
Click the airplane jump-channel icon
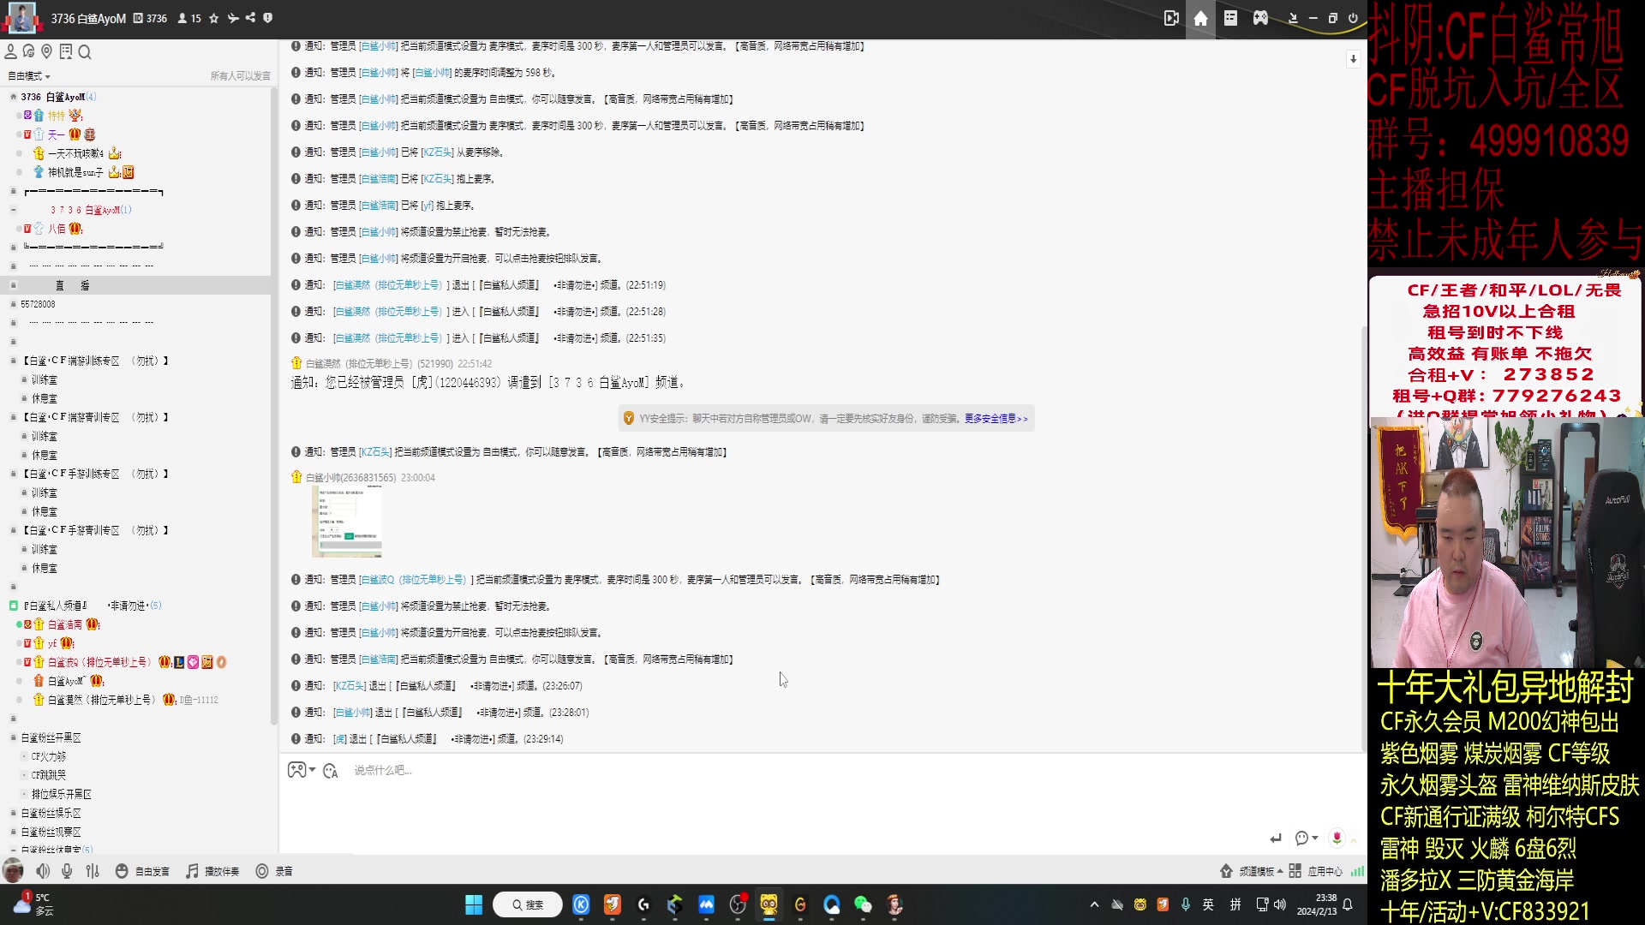[x=233, y=18]
